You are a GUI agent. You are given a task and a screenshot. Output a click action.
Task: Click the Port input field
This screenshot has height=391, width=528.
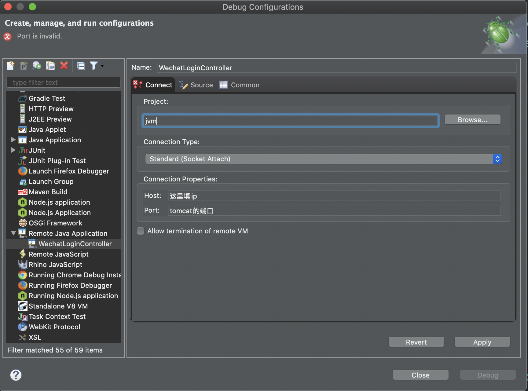point(334,210)
